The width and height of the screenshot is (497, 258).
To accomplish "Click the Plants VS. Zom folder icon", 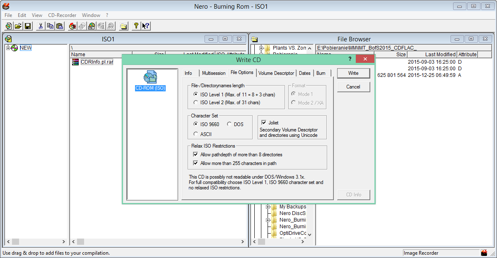I will coord(268,48).
